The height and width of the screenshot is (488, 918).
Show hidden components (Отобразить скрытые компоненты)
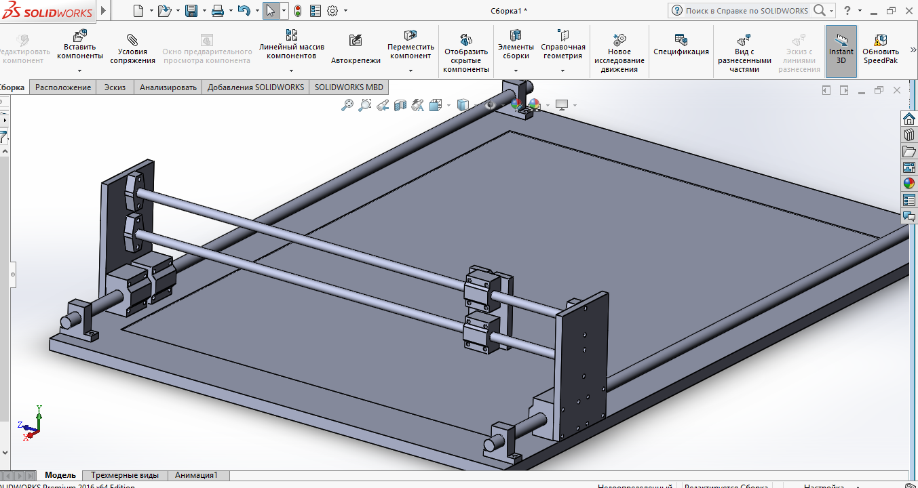(x=466, y=53)
